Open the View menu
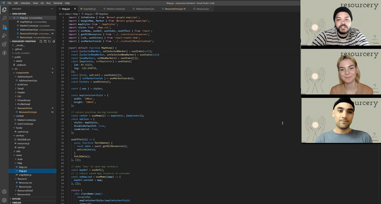The image size is (381, 204). 35,3
